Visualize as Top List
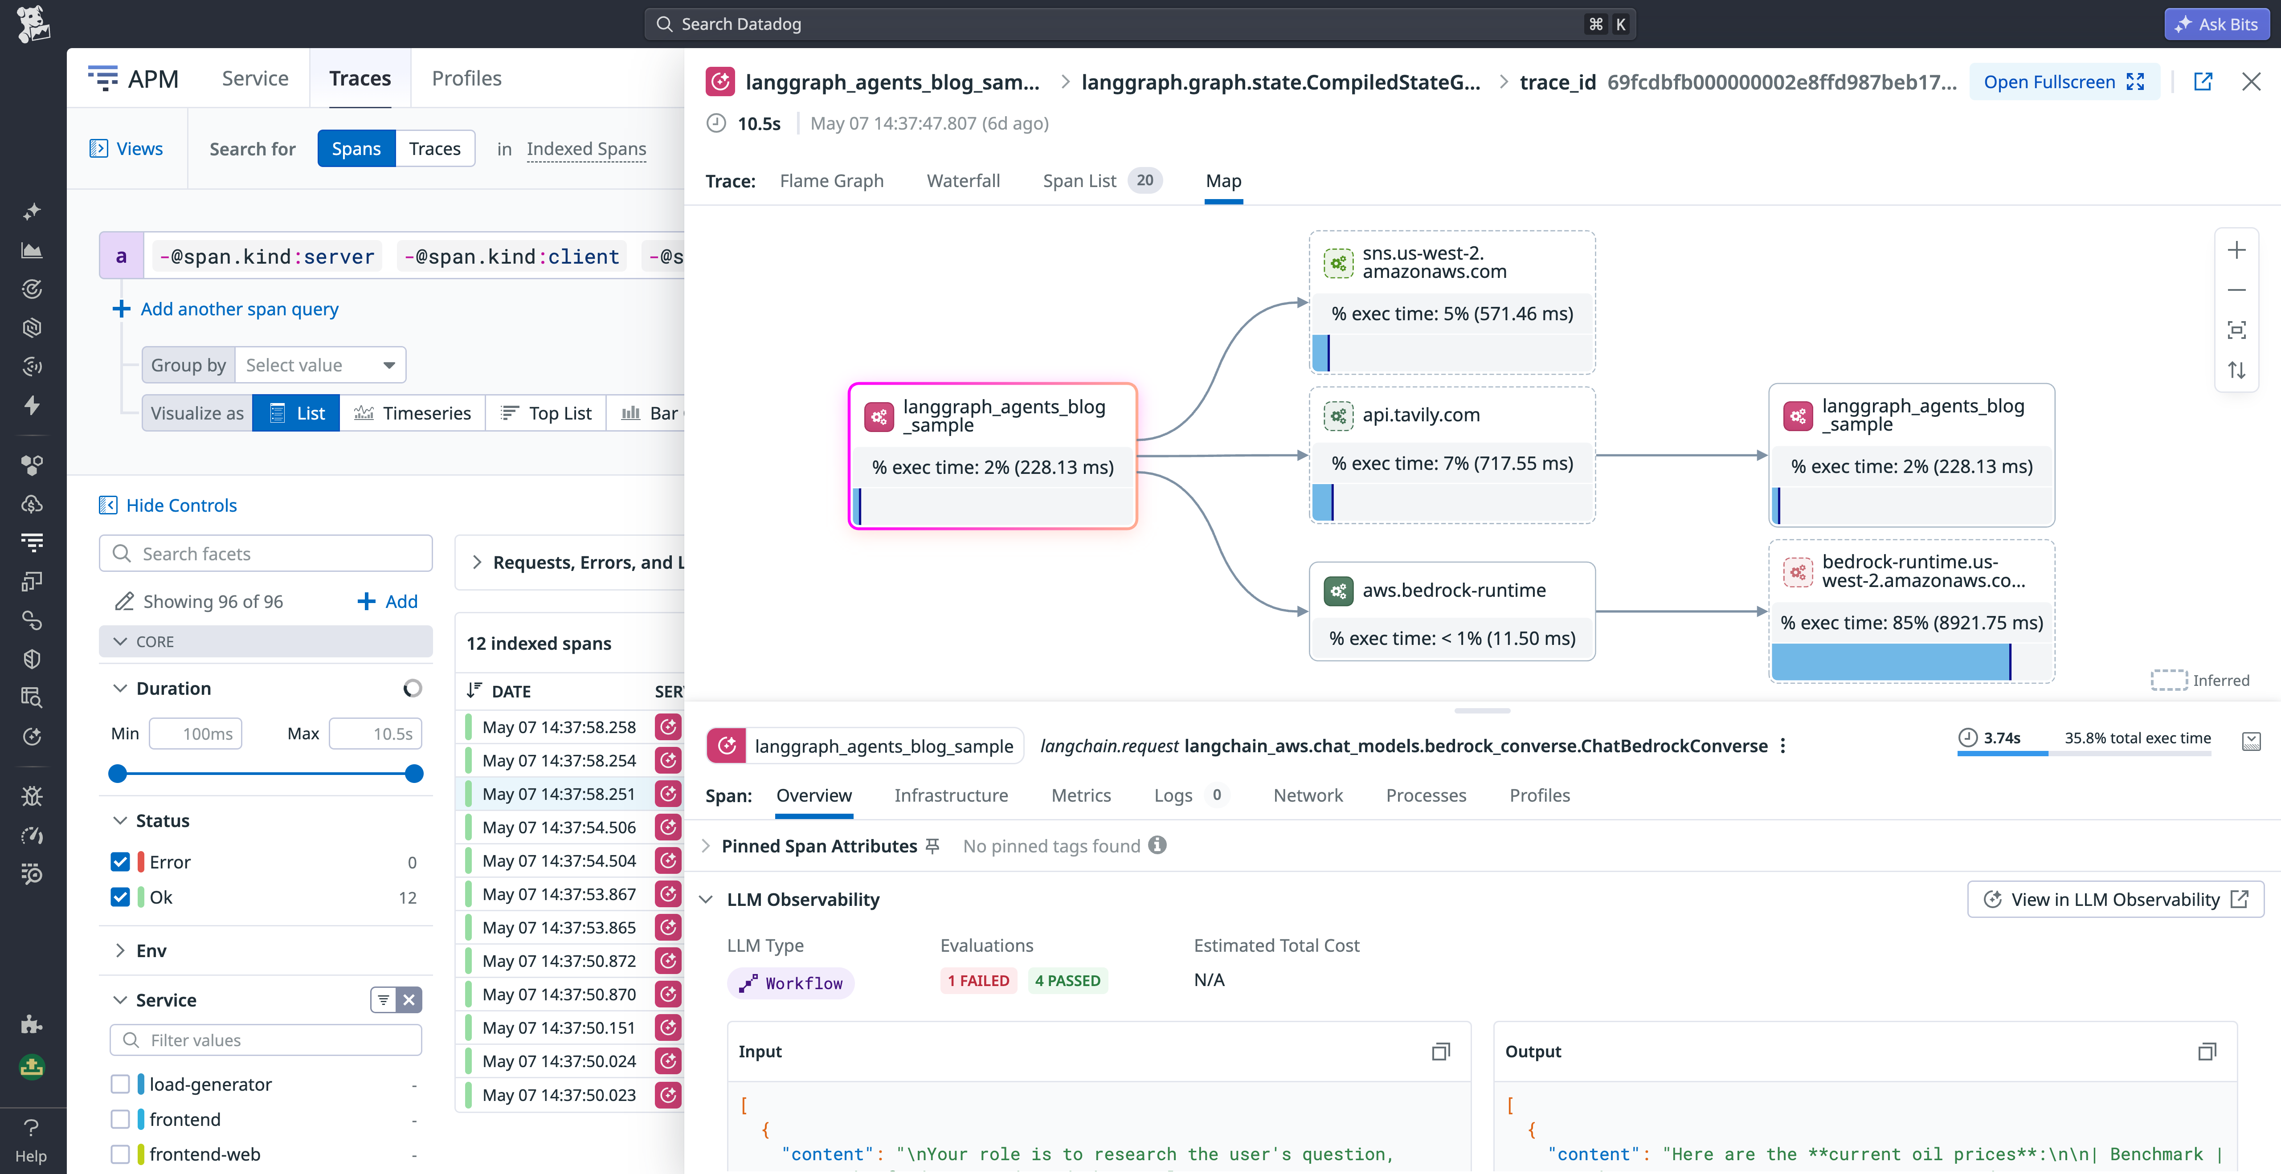The image size is (2281, 1174). point(546,412)
